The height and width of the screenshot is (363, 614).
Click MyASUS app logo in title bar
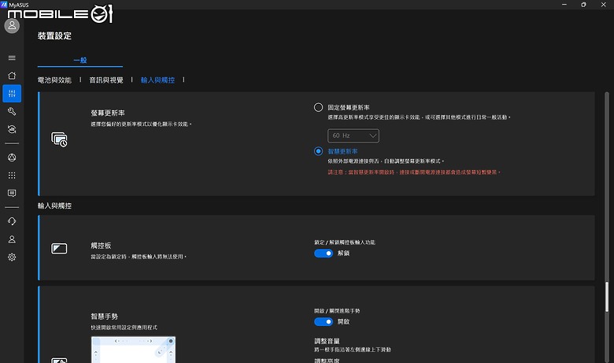4,5
